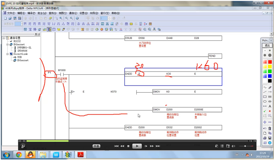Click the 字幕 subtitle button in player
Image resolution: width=274 pixels, height=161 pixels.
click(96, 146)
